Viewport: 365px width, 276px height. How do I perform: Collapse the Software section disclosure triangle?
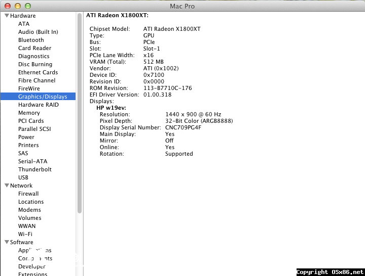(7, 242)
